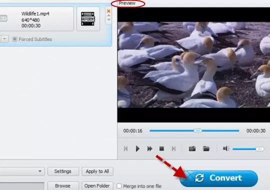270x190 pixels.
Task: Click the 00:00:16 current time label
Action: coord(132,130)
